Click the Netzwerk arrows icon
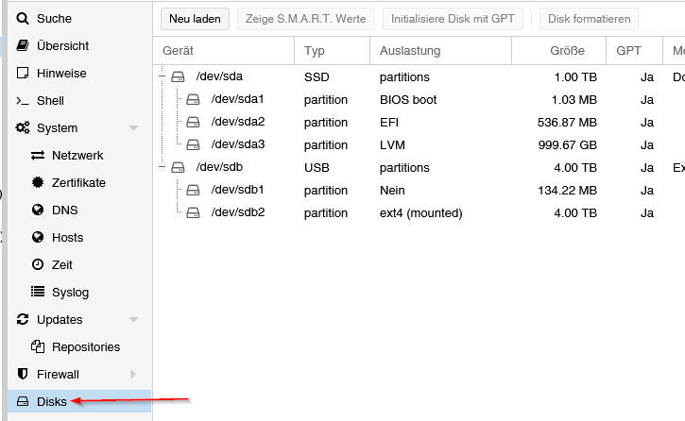Screen dimensions: 685x421 [x=38, y=156]
